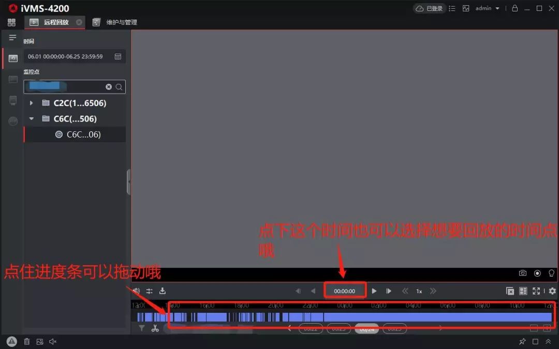Collapse the C6C(...506) device group

click(32, 118)
